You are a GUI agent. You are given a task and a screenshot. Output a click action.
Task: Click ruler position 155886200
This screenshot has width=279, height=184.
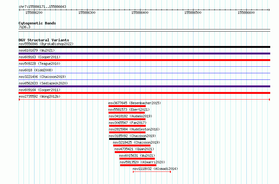point(34,13)
